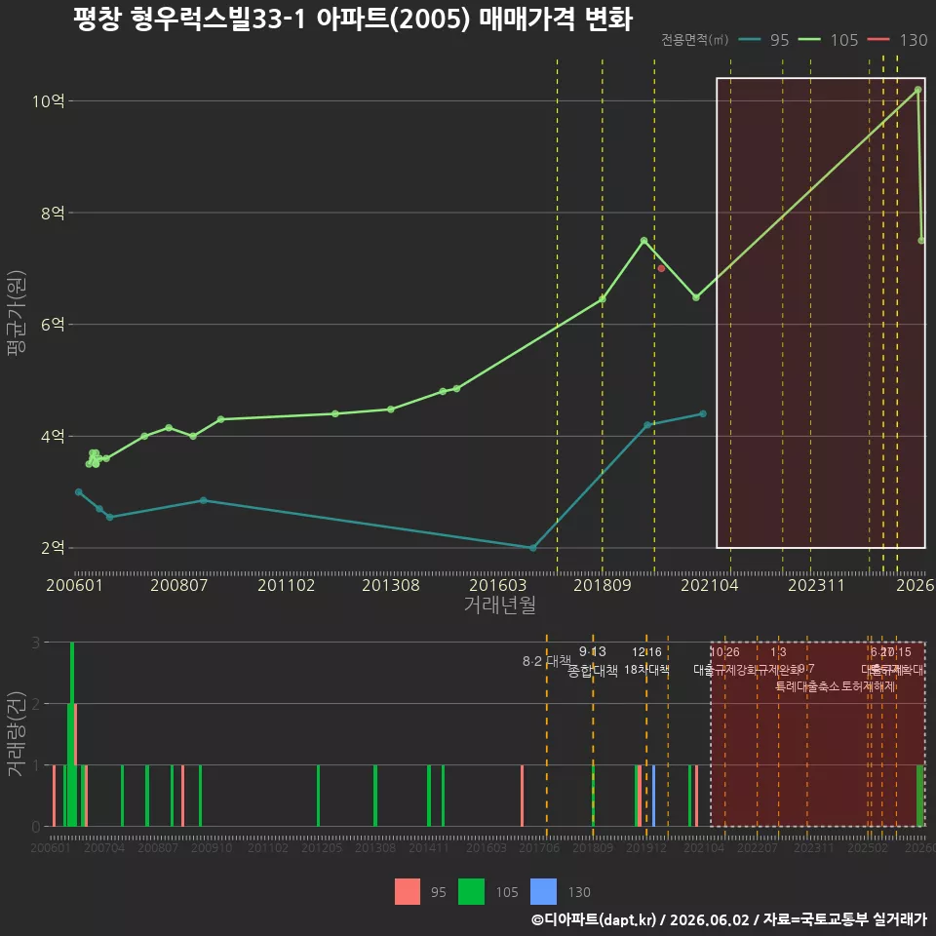Click the 4억 y-axis label
The image size is (936, 936).
53,437
